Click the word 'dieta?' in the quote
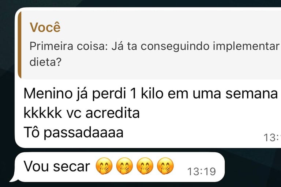The image size is (281, 187). (x=45, y=62)
